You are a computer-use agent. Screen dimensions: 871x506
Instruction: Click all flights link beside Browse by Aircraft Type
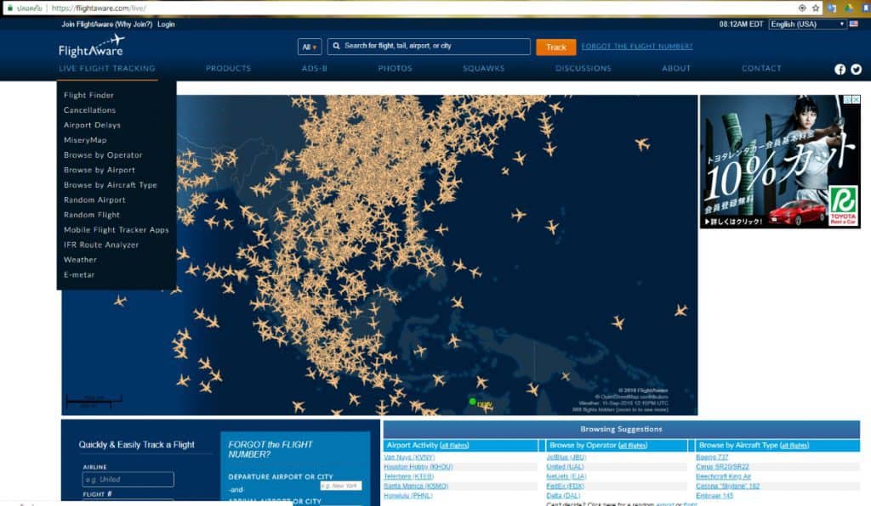pyautogui.click(x=794, y=446)
